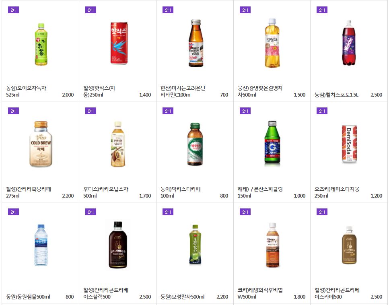Viewport: 389px width, 305px height.
Task: Select product name 오츠카)데미소다자몽 250ml
Action: pyautogui.click(x=337, y=192)
